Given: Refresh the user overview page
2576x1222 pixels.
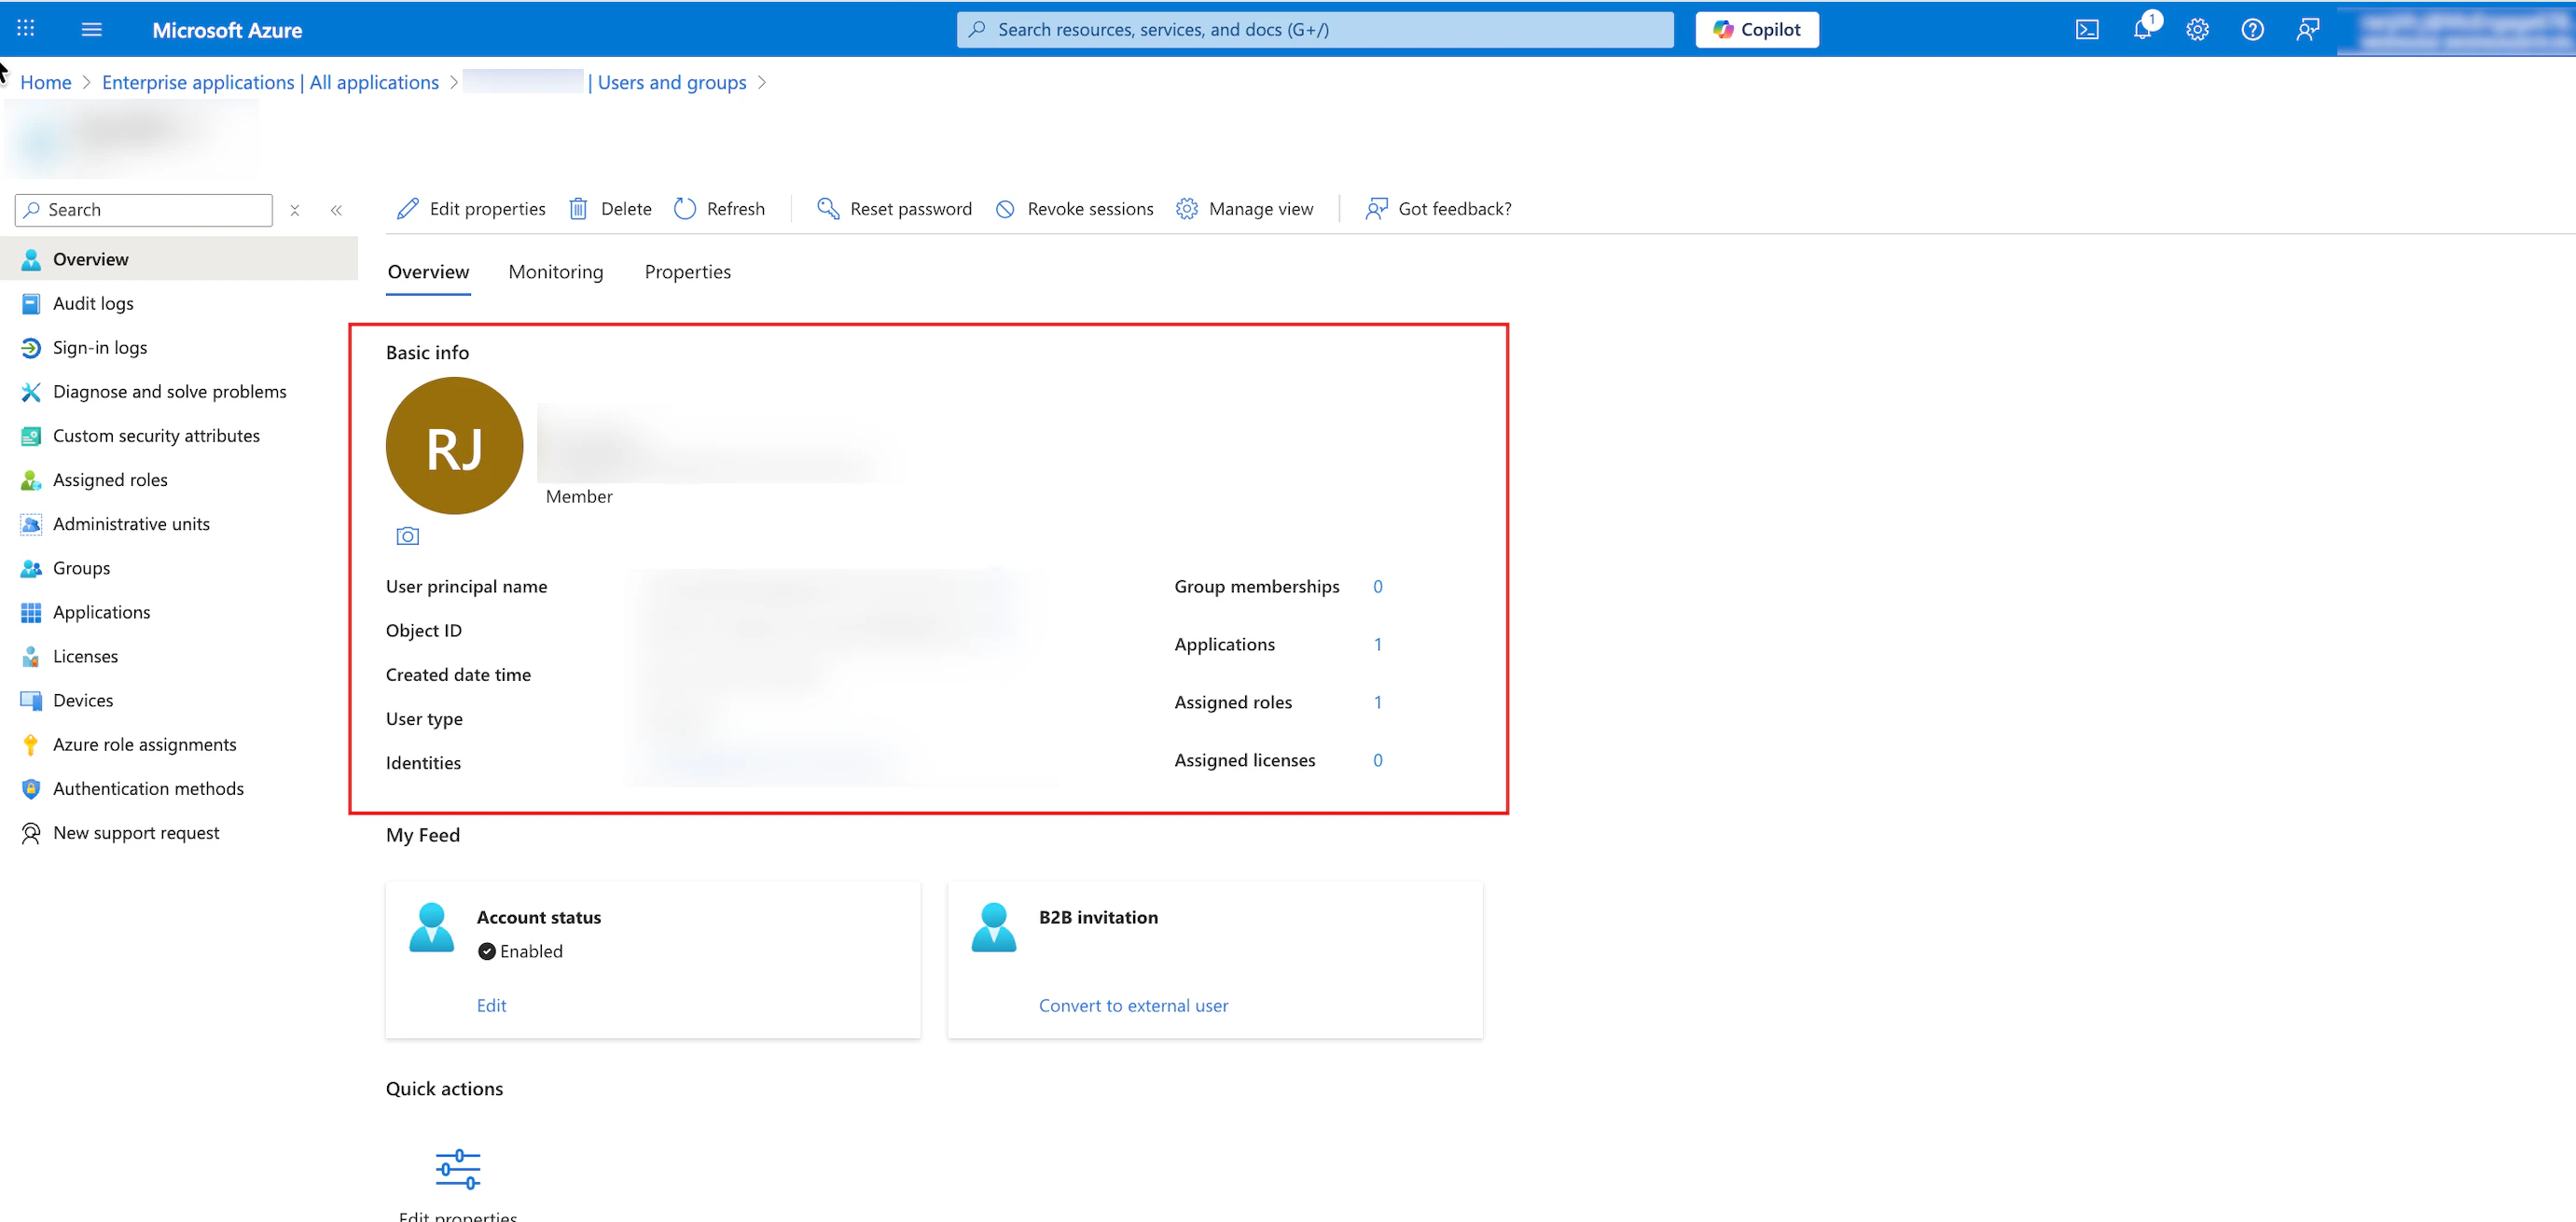Looking at the screenshot, I should [719, 209].
